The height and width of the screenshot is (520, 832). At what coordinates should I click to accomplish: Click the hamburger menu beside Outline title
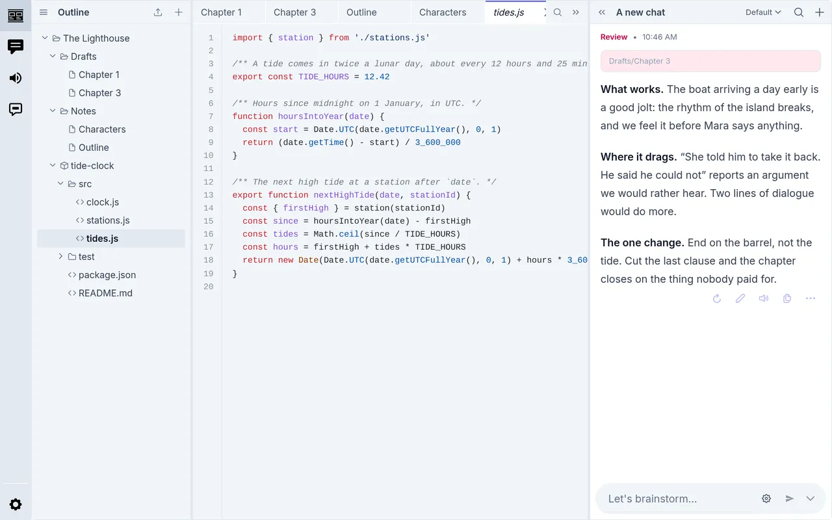pyautogui.click(x=44, y=12)
